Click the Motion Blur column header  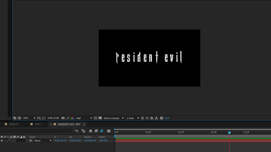(18, 137)
